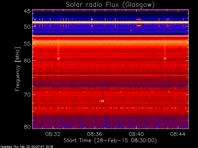Image resolution: width=198 pixels, height=148 pixels.
Task: Click the bright yellow burst near 72 MHz
Action: point(102,101)
